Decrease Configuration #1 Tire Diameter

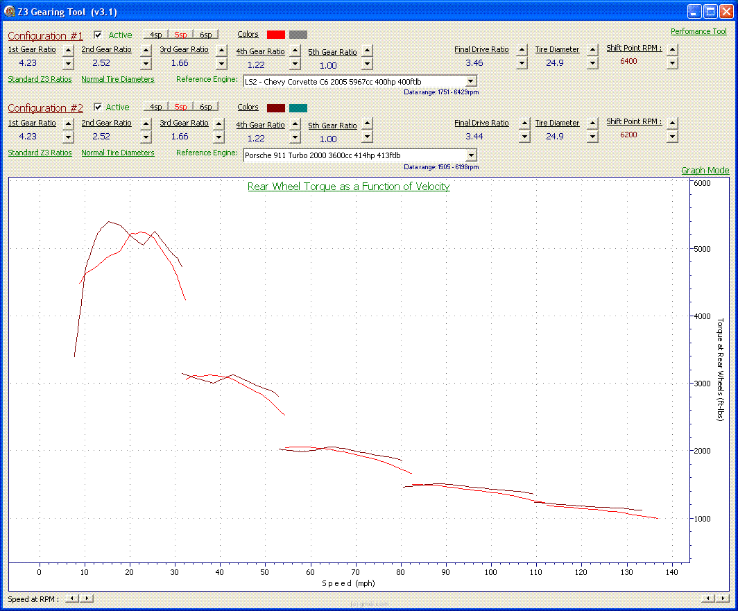point(592,63)
